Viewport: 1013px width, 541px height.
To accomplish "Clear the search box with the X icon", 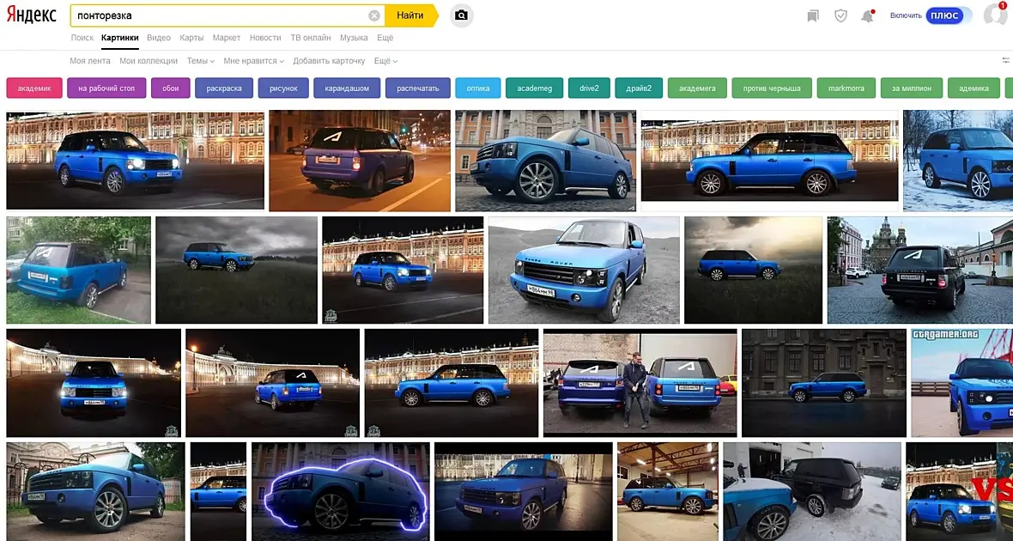I will (374, 15).
